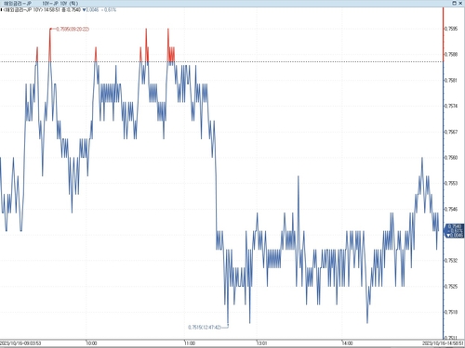Screen dimensions: 465x348
Task: Click the blue current-price tag 0.7540
Action: [x=455, y=231]
